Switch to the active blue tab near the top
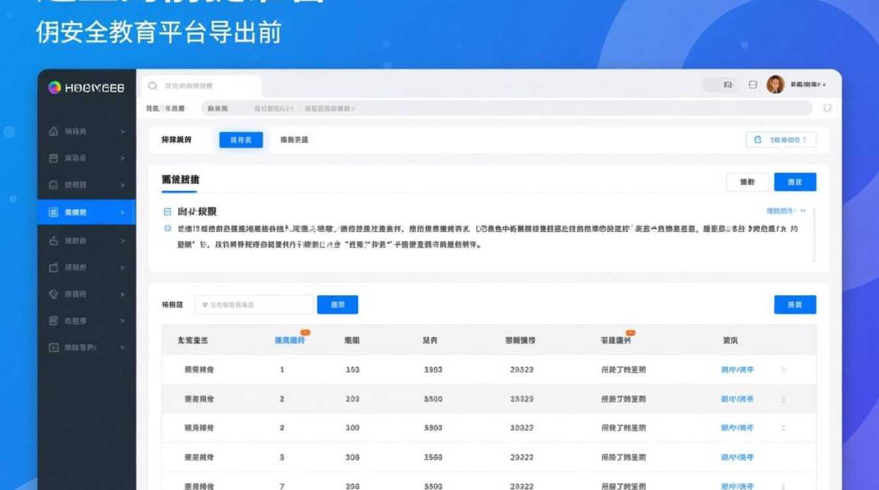This screenshot has width=879, height=490. (x=240, y=140)
